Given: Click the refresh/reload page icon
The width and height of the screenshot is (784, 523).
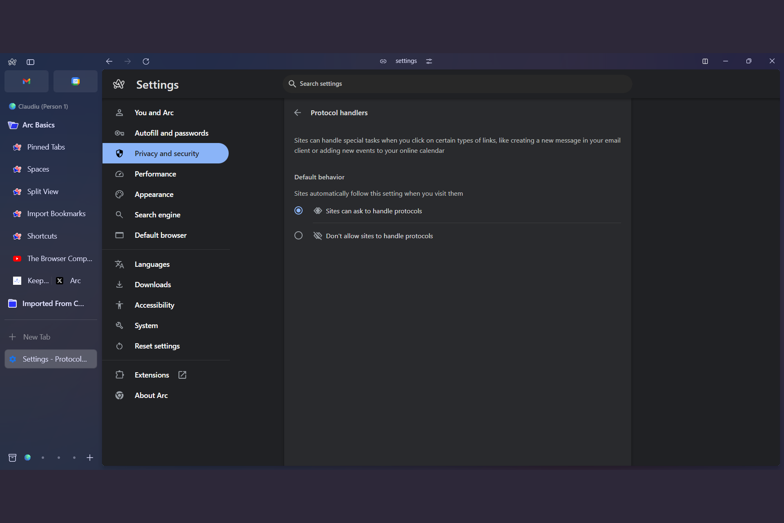Looking at the screenshot, I should (x=147, y=61).
